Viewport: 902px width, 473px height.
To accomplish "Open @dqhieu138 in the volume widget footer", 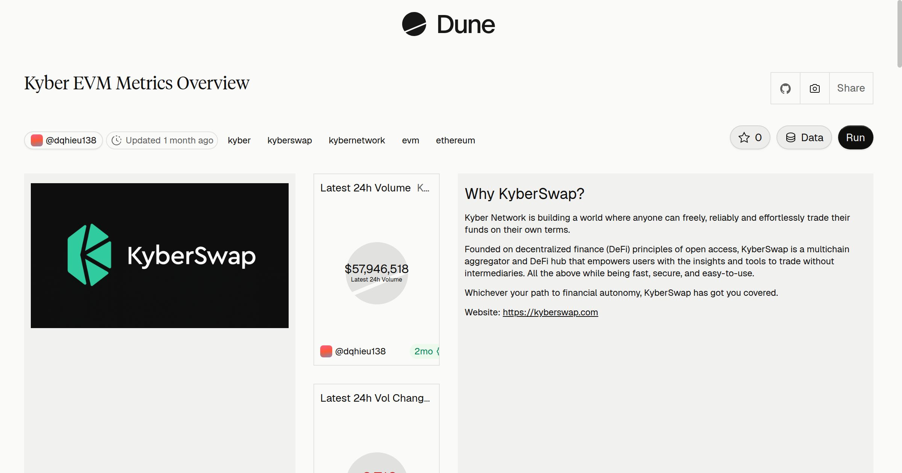I will (x=360, y=351).
